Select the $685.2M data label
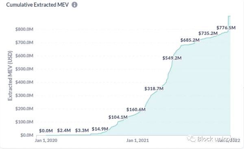 (190, 40)
